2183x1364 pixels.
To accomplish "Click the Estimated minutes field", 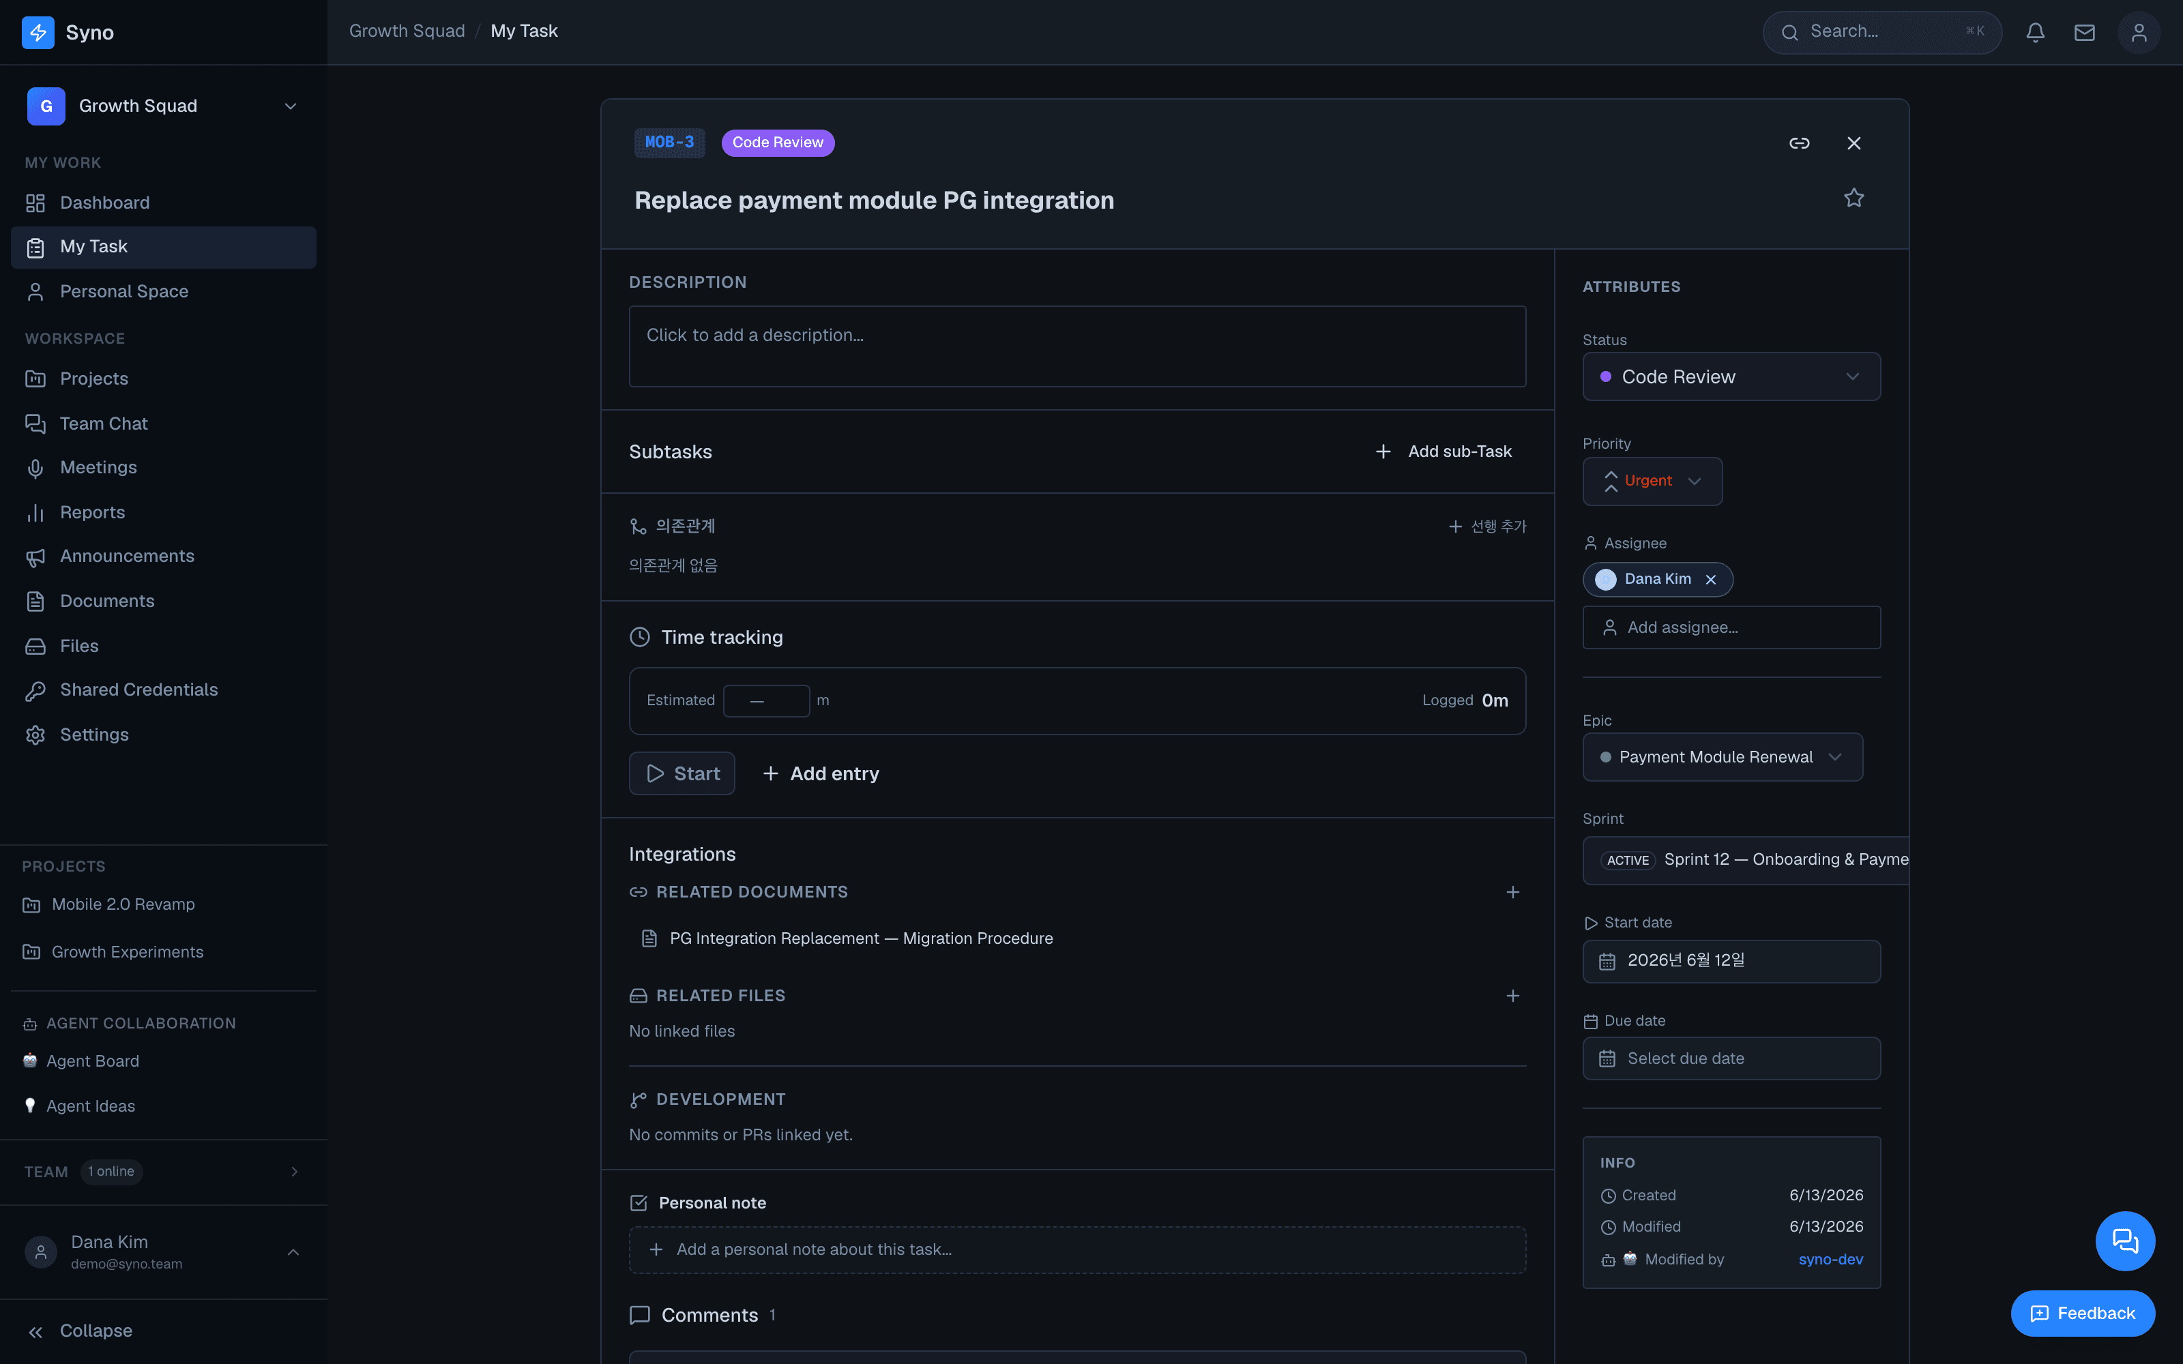I will (766, 701).
